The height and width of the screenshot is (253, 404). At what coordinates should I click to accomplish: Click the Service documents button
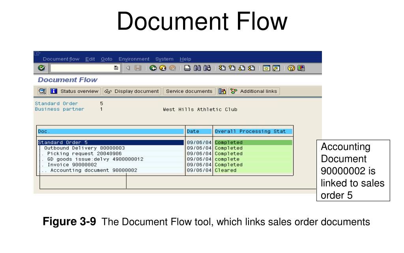(189, 91)
